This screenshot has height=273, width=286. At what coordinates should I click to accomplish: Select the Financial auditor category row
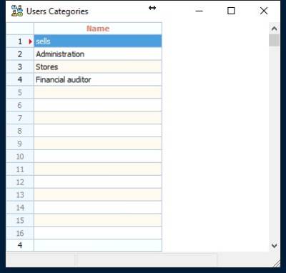click(98, 79)
